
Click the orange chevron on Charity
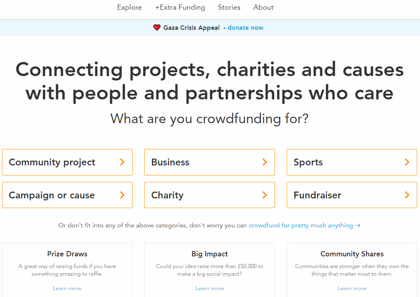[265, 195]
